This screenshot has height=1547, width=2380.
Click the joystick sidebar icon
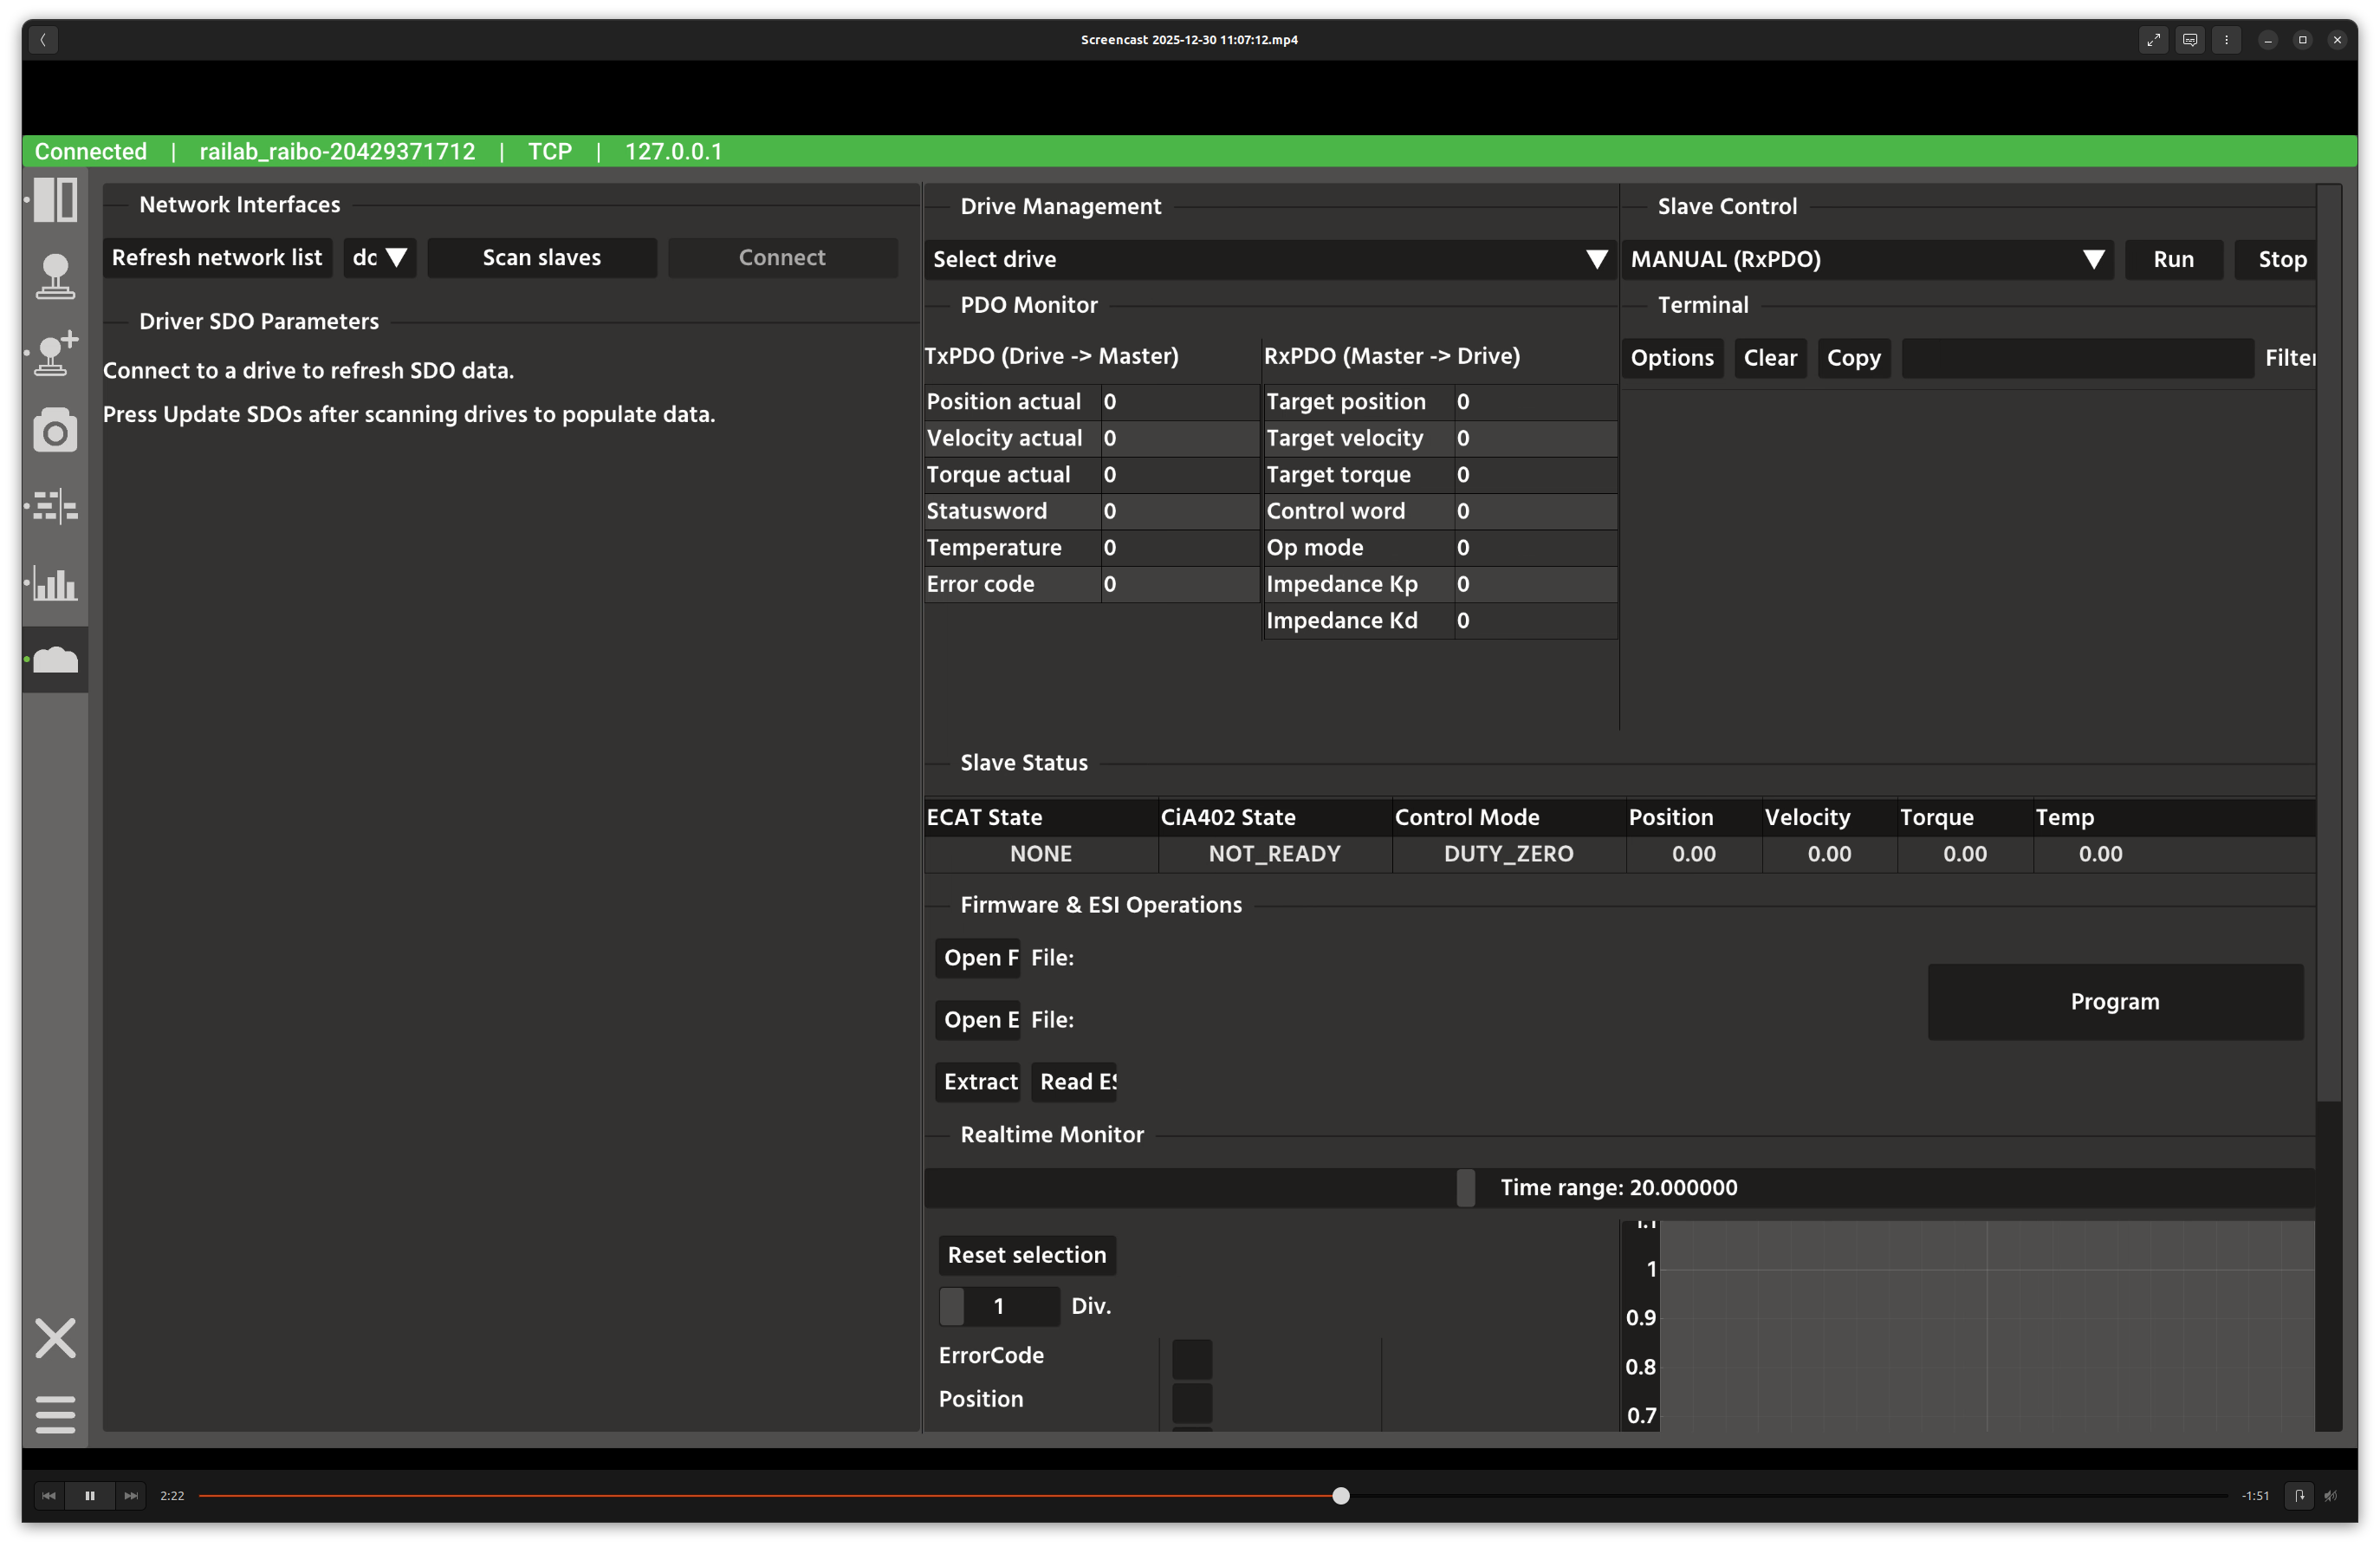(x=55, y=276)
